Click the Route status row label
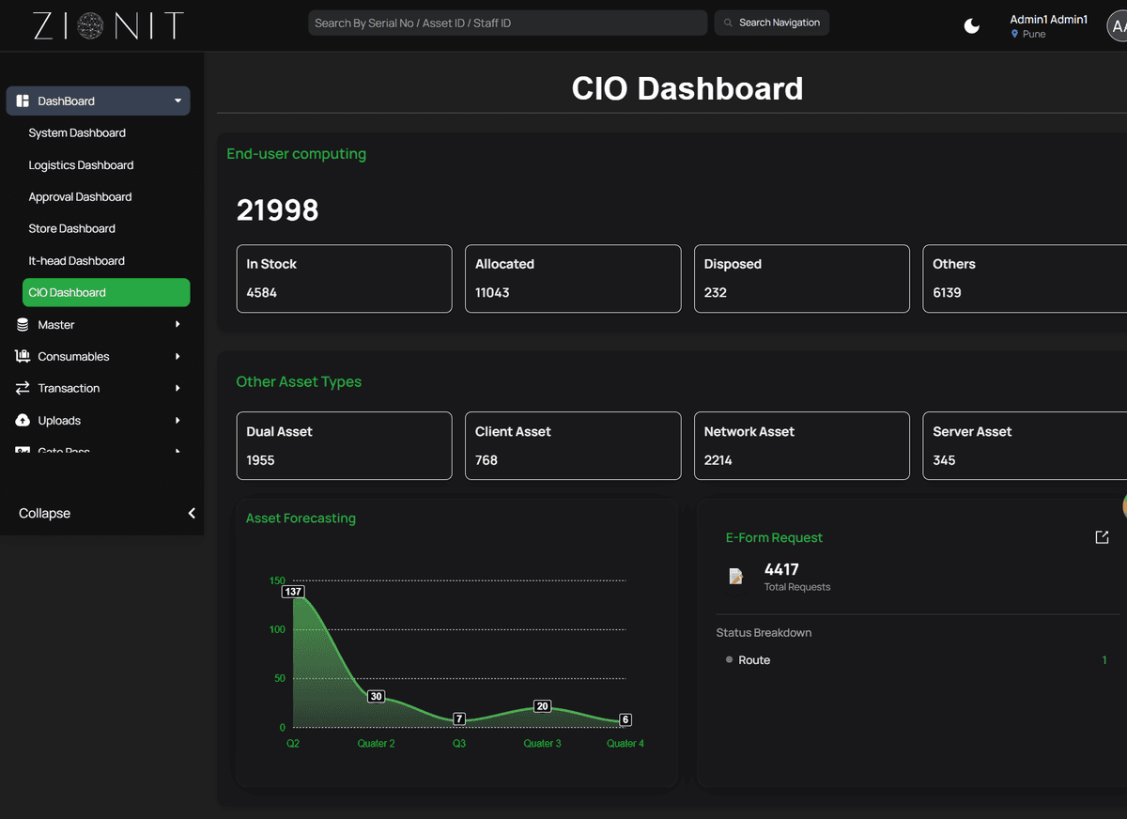The height and width of the screenshot is (819, 1127). click(x=754, y=660)
